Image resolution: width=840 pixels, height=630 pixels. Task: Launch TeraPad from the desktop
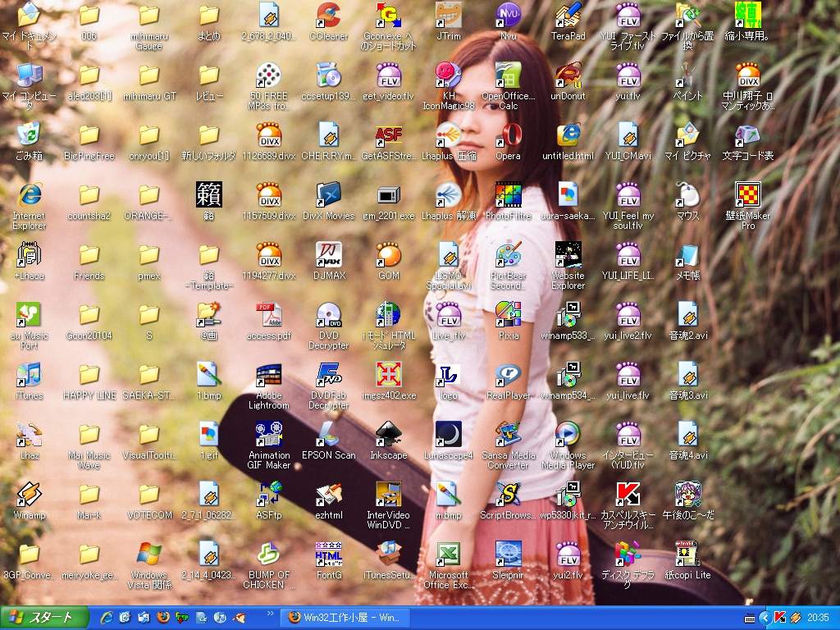click(568, 16)
